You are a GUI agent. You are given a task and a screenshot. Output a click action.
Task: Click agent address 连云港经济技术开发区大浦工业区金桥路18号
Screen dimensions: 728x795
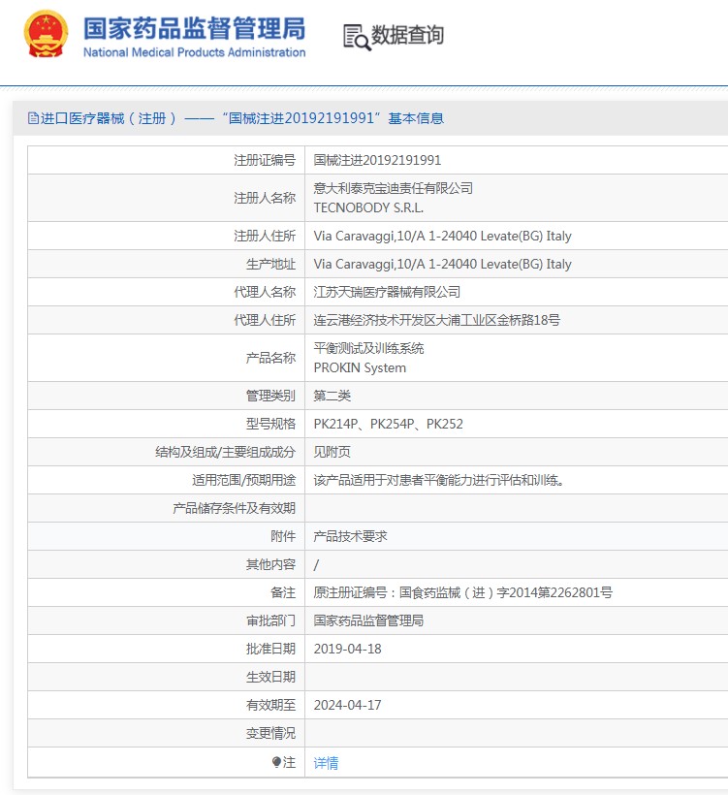(x=436, y=320)
